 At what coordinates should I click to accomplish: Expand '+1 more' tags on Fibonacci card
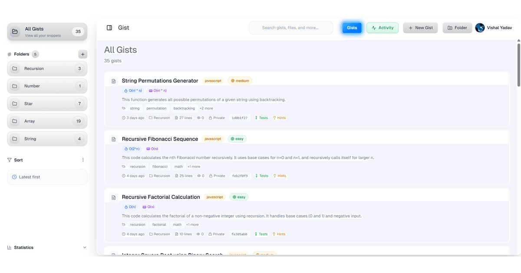pyautogui.click(x=194, y=166)
